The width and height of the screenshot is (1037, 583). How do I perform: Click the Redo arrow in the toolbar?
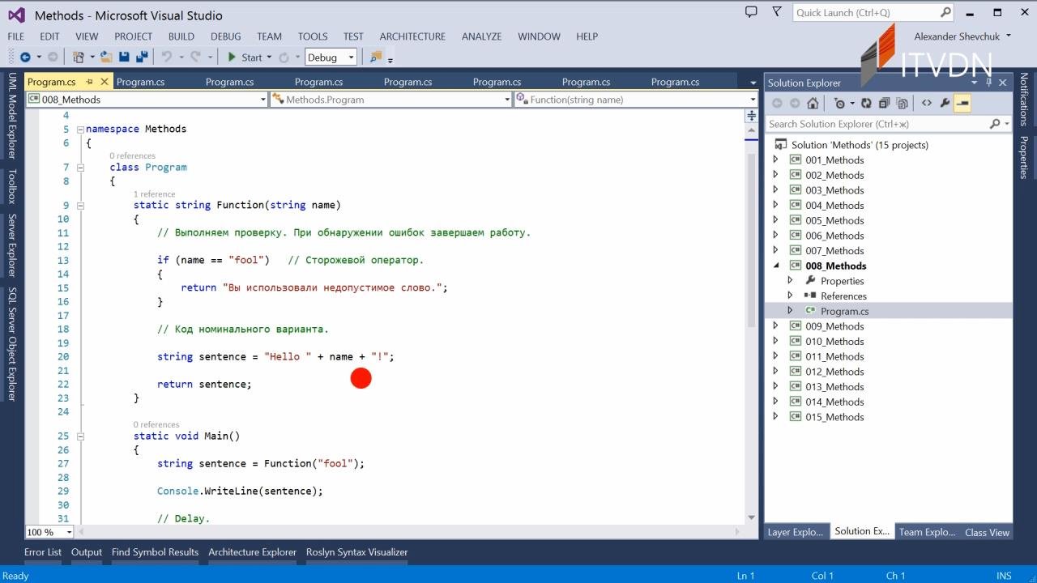pyautogui.click(x=195, y=57)
